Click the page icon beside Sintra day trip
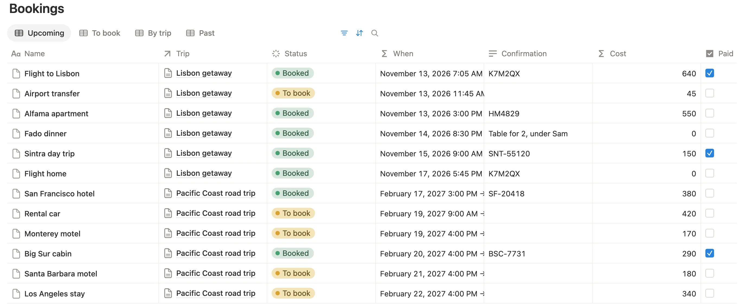The width and height of the screenshot is (739, 304). tap(16, 154)
